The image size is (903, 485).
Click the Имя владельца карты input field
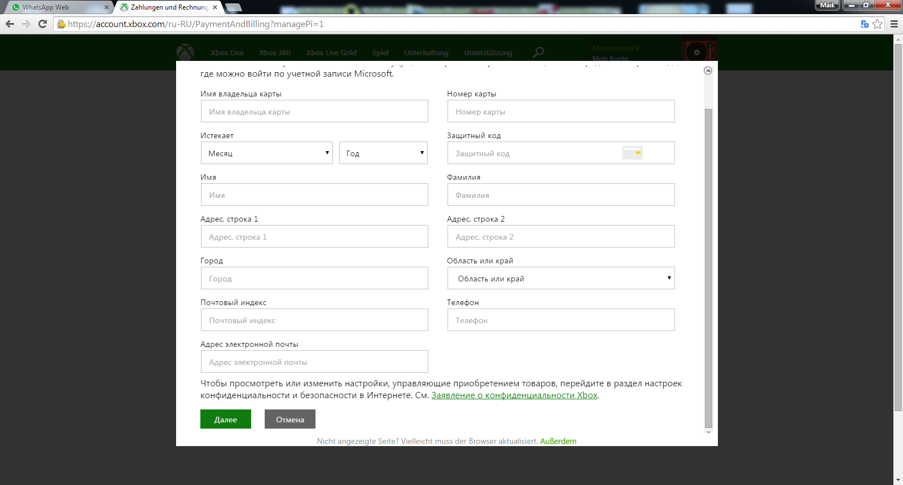pos(314,111)
